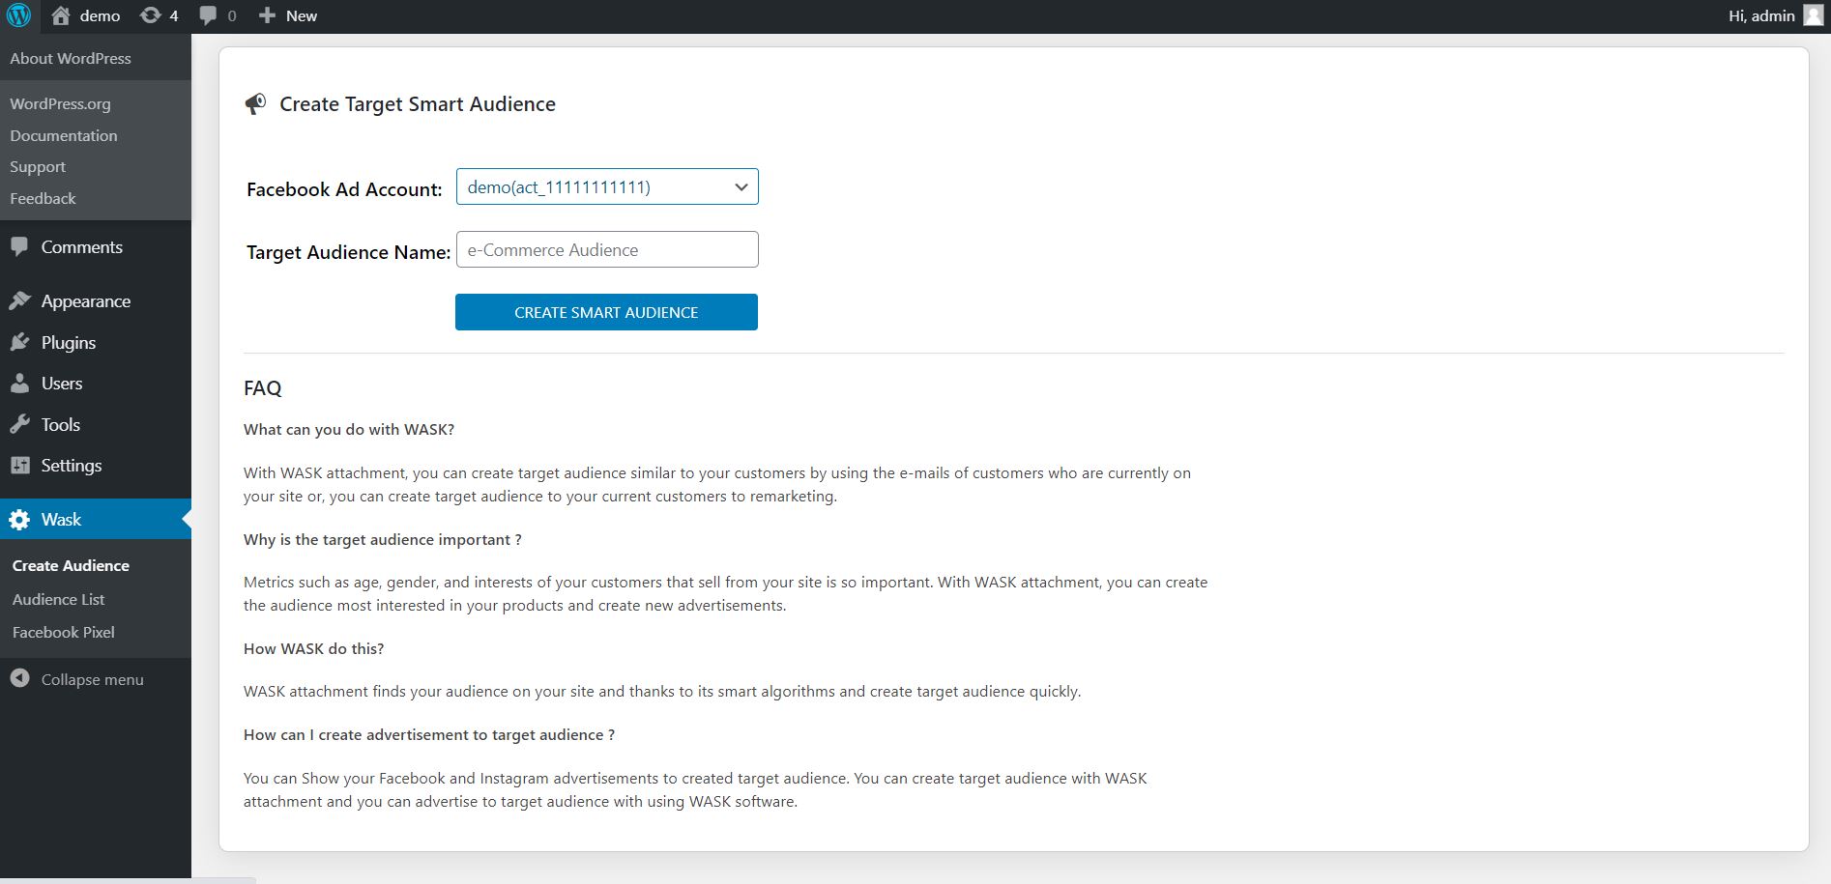Go to Comments in sidebar
1831x884 pixels.
82,247
